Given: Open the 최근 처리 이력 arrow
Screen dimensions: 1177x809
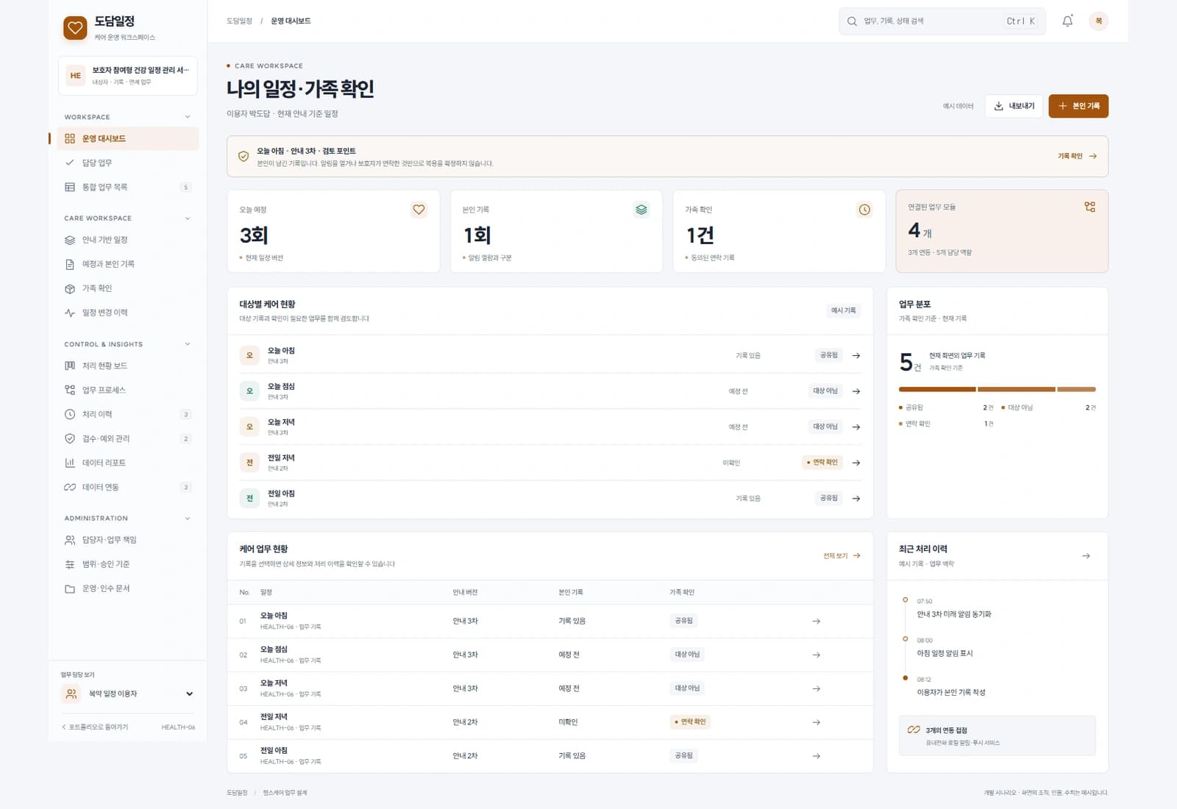Looking at the screenshot, I should click(1086, 556).
